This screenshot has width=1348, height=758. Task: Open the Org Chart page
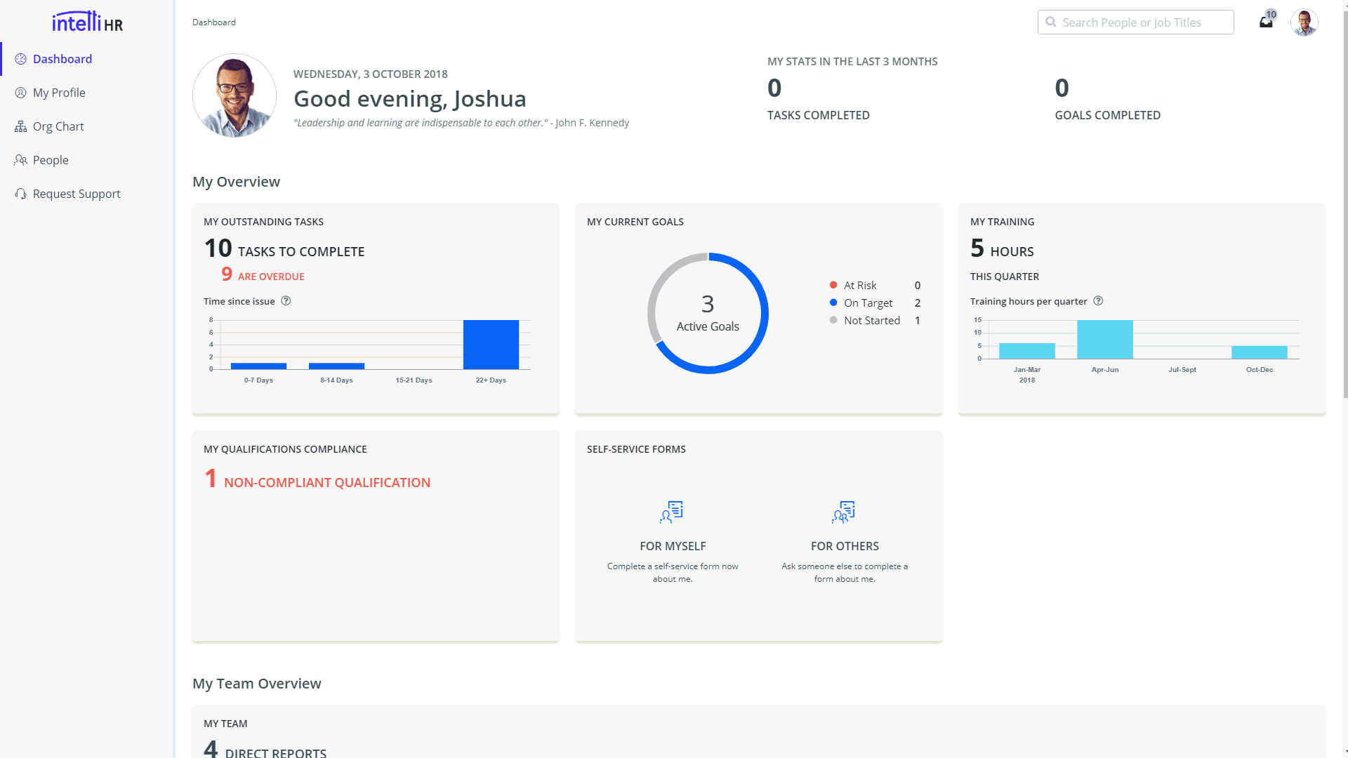(58, 126)
